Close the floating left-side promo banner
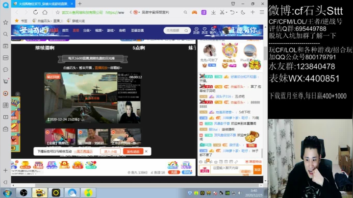The width and height of the screenshot is (353, 198). pos(18,94)
